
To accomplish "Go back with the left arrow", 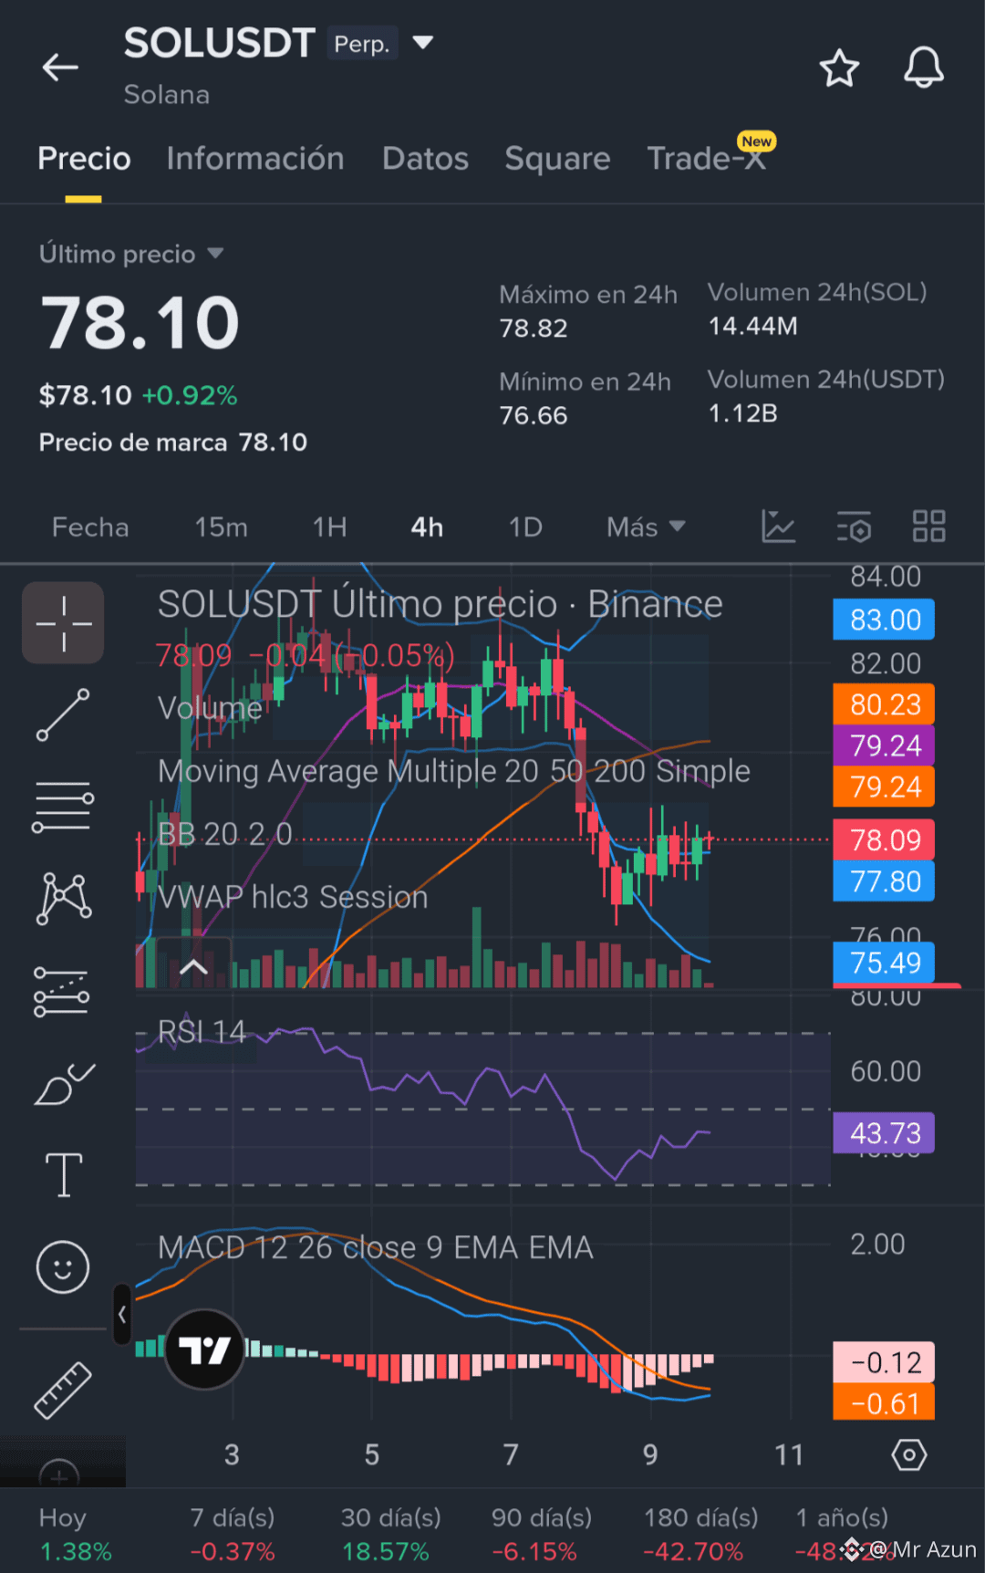I will [x=60, y=68].
